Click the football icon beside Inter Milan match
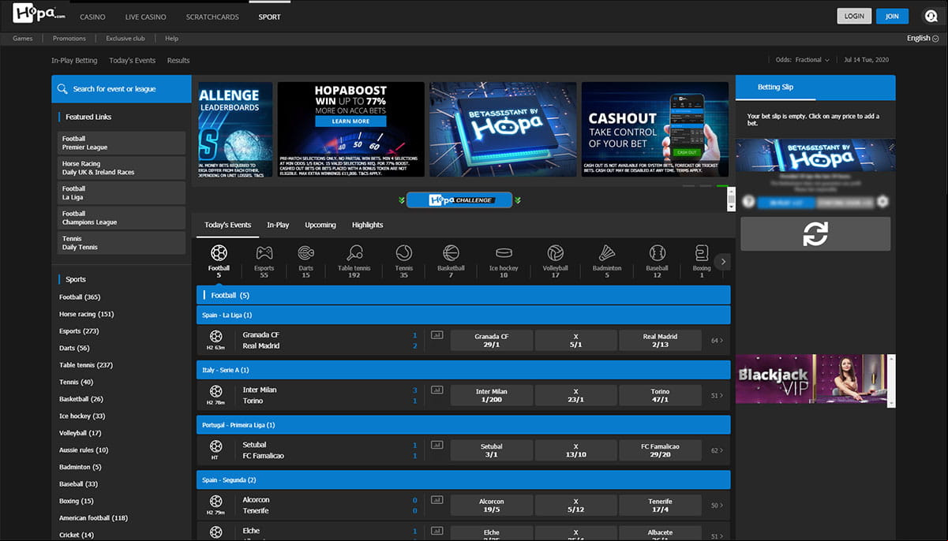The height and width of the screenshot is (541, 948). coord(215,391)
